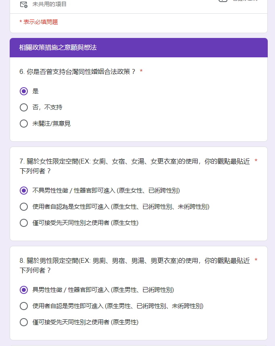This screenshot has width=275, height=346.
Task: Click the 未共用的項目 text label
Action: [x=49, y=4]
